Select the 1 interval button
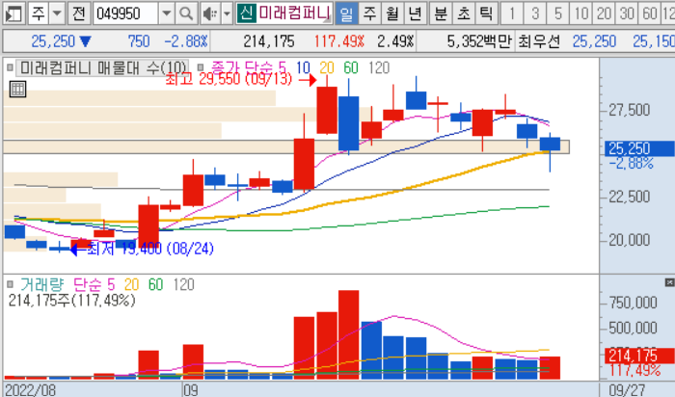Image resolution: width=675 pixels, height=397 pixels. [512, 13]
